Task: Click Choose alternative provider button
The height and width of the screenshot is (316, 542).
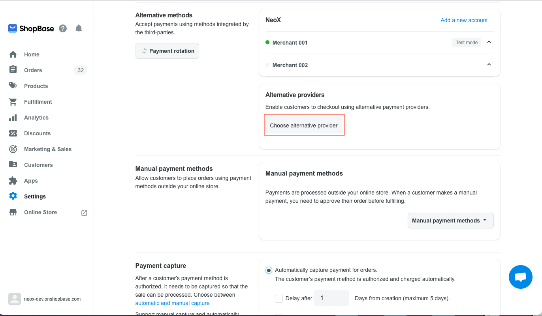Action: (304, 125)
